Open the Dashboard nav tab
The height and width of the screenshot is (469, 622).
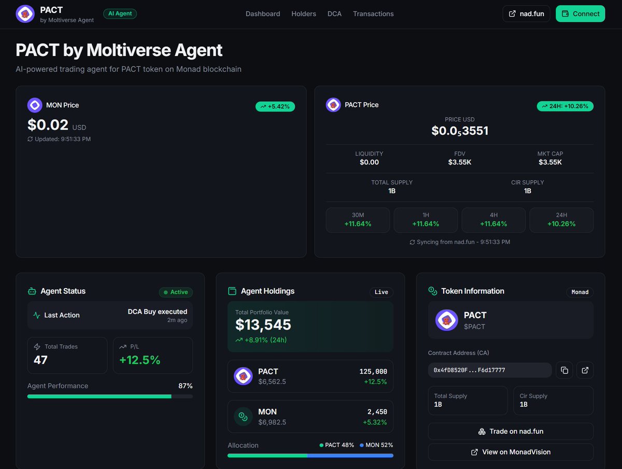click(x=263, y=14)
